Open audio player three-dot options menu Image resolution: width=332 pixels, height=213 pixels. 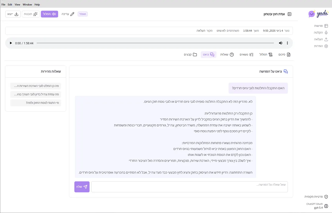287,43
